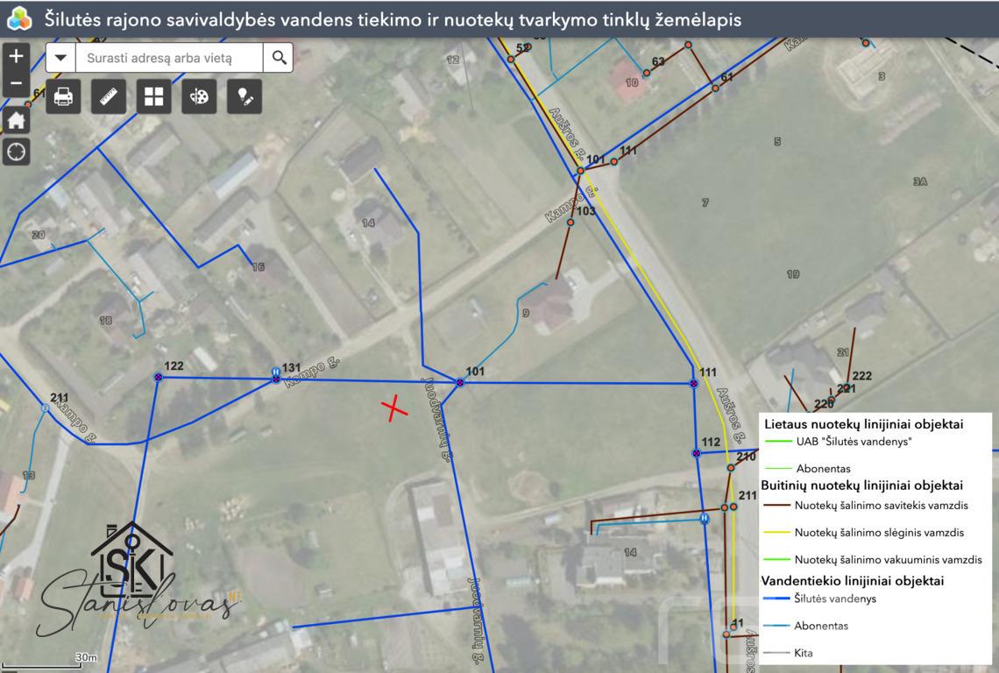
Task: Focus the 'Surasti adresą arba vietą' search field
Action: [169, 58]
